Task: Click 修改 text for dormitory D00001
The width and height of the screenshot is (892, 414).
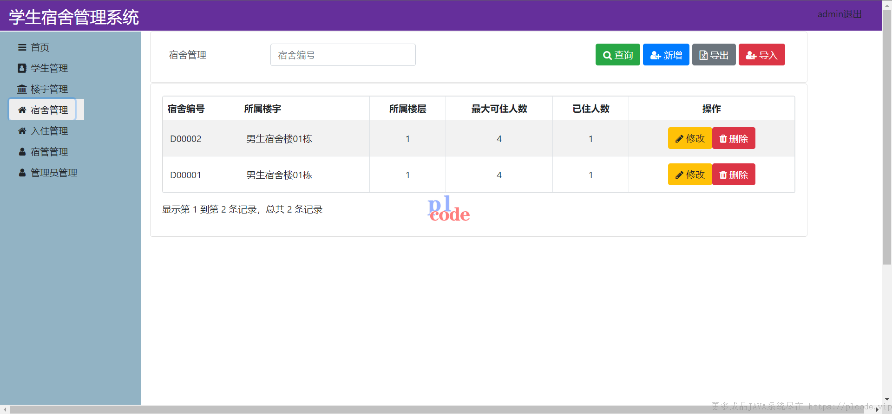Action: click(695, 175)
